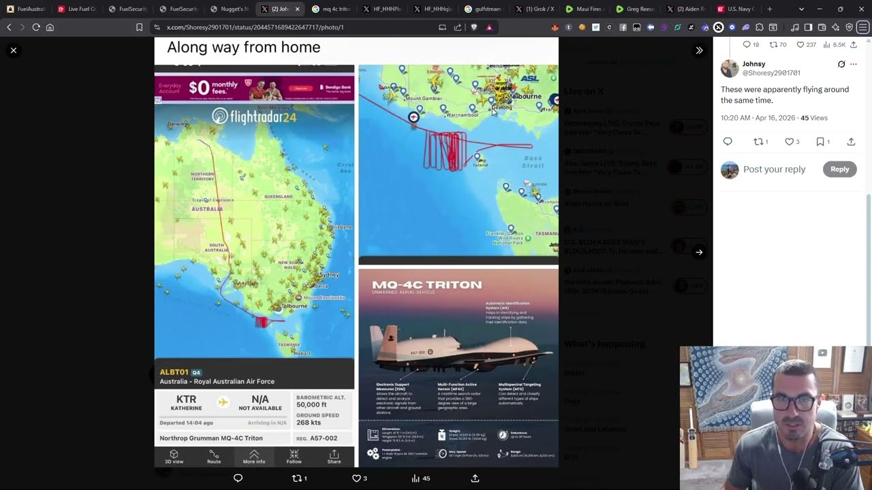Click the repost icon showing 70
Viewport: 872px width, 490px height.
pos(777,44)
